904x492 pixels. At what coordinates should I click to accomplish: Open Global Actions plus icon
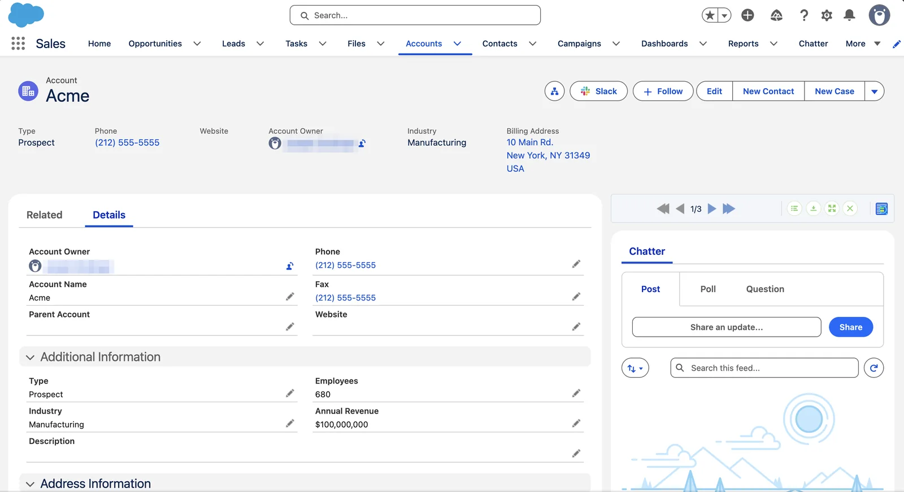(747, 15)
